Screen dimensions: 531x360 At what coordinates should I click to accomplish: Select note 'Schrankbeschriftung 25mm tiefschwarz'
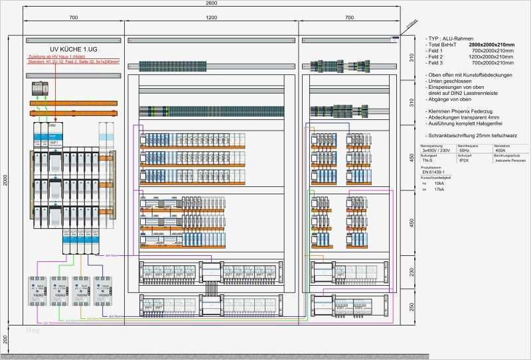click(x=473, y=136)
